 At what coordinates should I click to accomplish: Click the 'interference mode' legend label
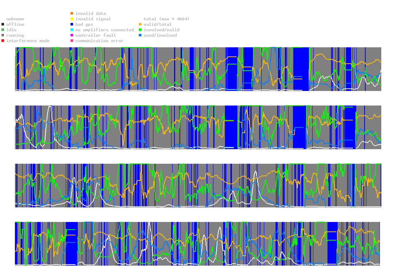[x=28, y=41]
